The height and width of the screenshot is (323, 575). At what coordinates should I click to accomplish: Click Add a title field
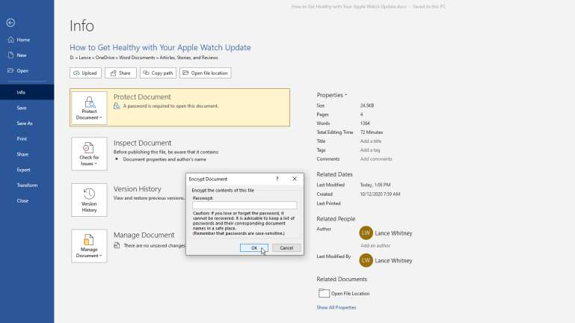point(371,141)
